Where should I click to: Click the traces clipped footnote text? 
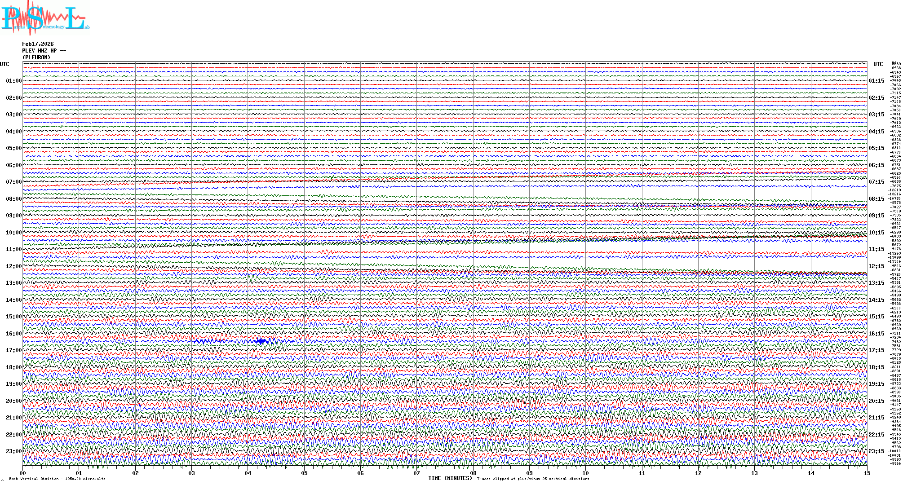pos(533,479)
